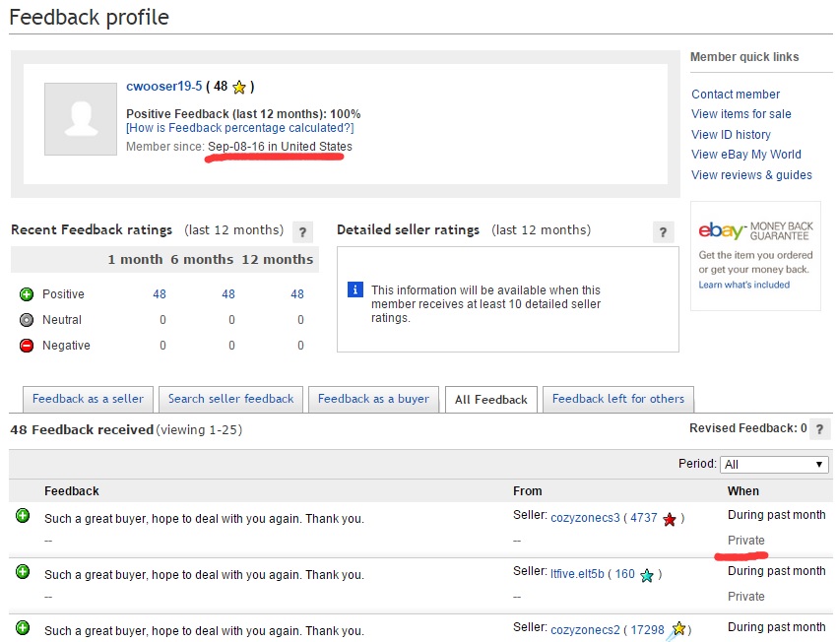837x642 pixels.
Task: Open the Period dropdown
Action: coord(775,465)
